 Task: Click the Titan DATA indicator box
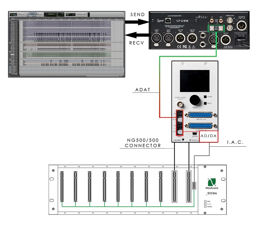205,201
